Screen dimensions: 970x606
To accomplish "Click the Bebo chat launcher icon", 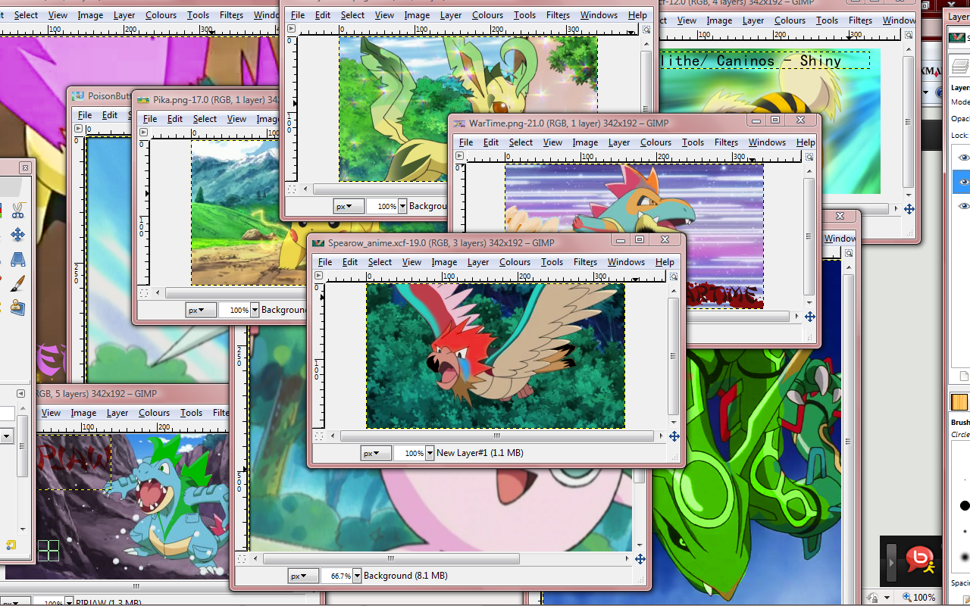I will [921, 560].
